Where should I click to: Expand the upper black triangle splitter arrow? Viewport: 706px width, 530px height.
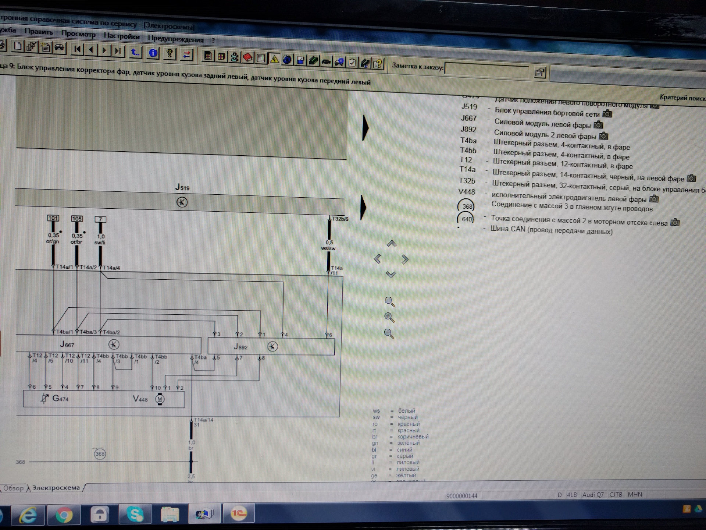(365, 128)
